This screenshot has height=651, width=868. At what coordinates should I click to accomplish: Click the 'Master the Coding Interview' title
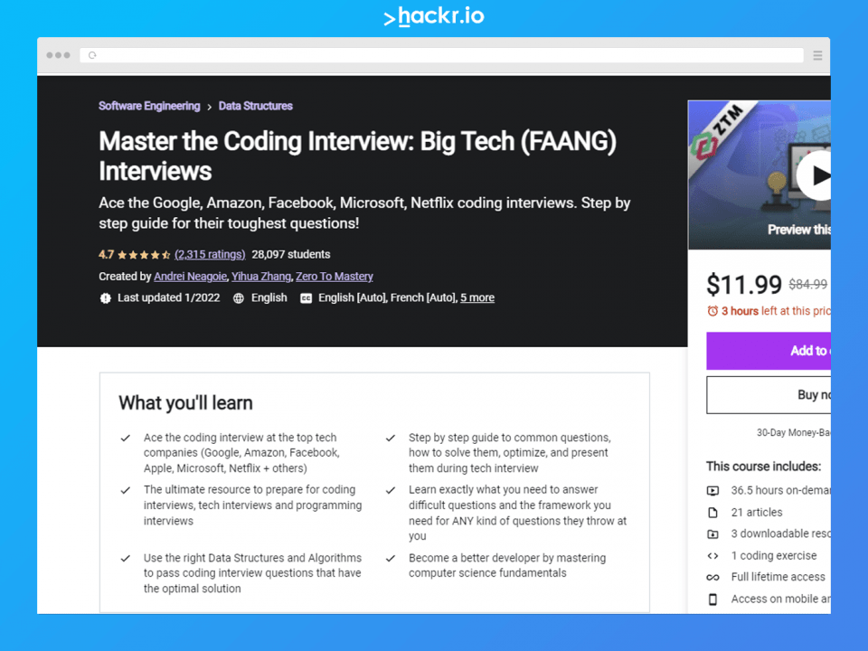[x=358, y=156]
